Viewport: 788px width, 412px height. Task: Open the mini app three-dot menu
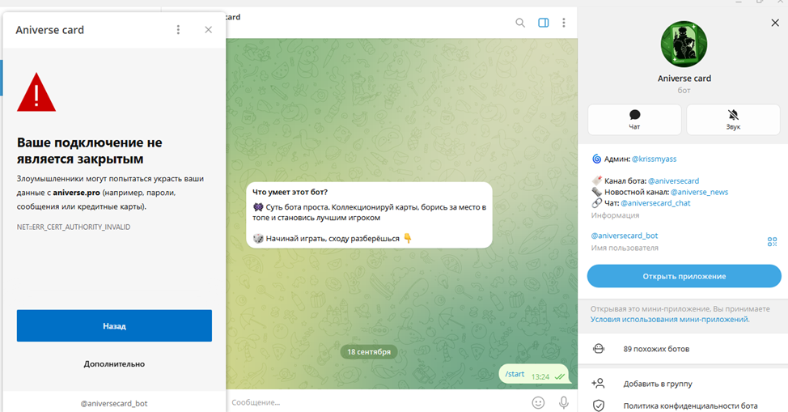[x=178, y=30]
